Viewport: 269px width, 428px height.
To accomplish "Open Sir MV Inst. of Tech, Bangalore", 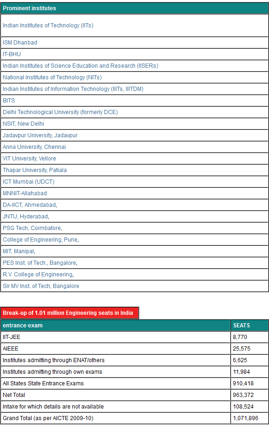I will pos(41,286).
